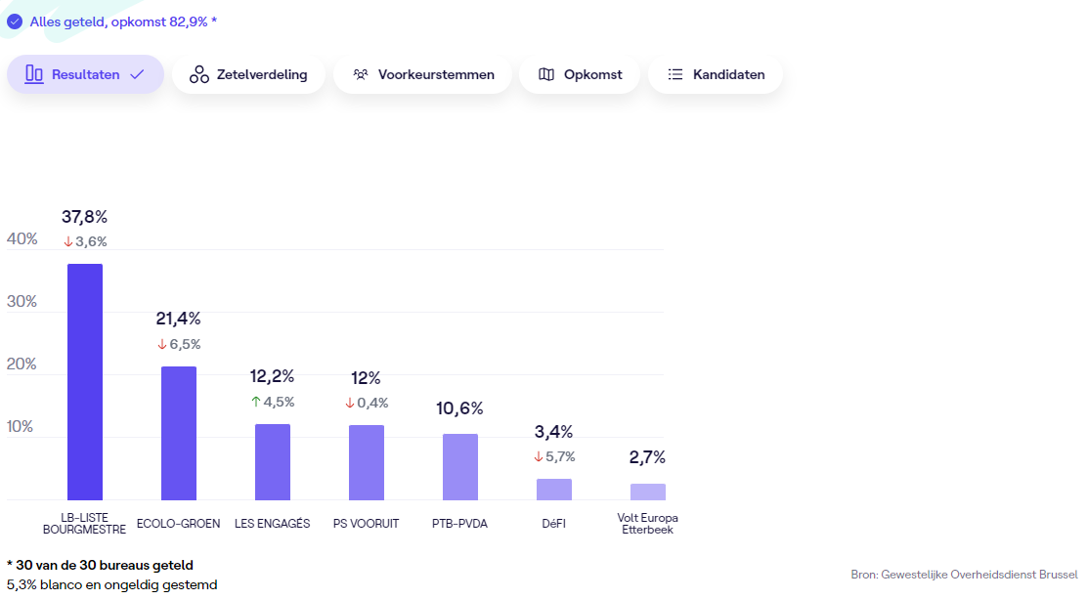Show the Opkomst view
1087x600 pixels.
point(579,74)
